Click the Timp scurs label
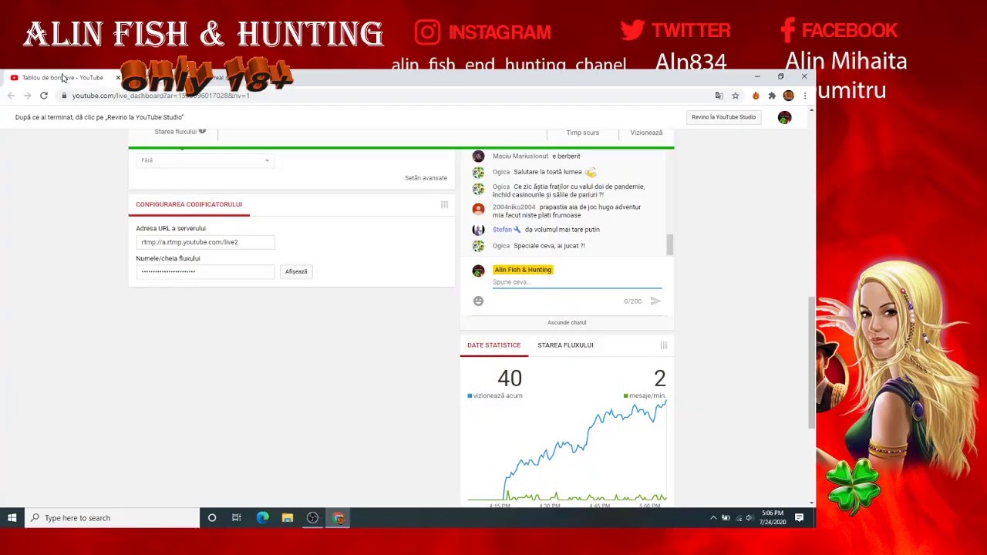The image size is (987, 555). (582, 133)
